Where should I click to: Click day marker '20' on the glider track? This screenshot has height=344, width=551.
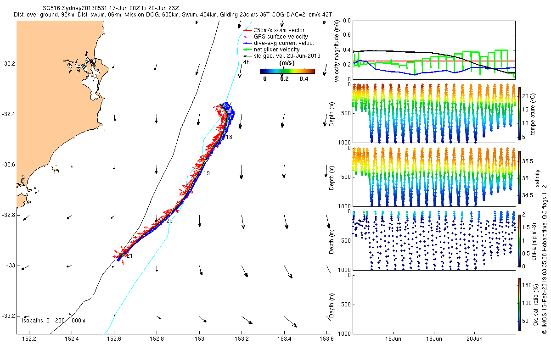pos(169,221)
